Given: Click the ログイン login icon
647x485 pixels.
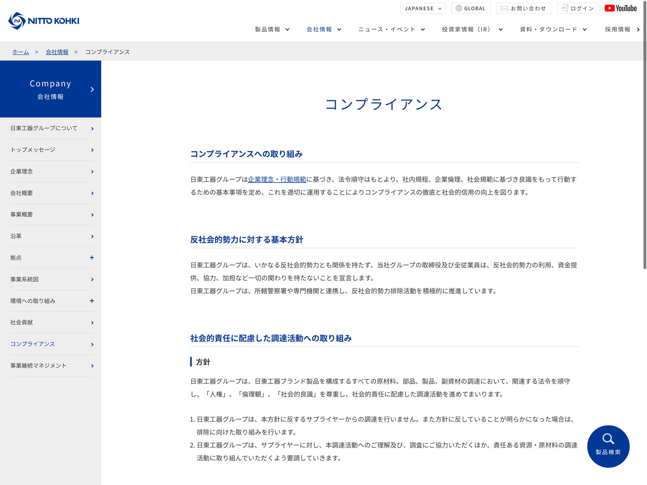Looking at the screenshot, I should (565, 8).
